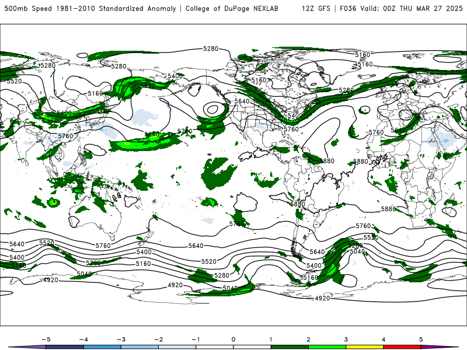467x350 pixels.
Task: Click the '-1' tick label on the colorbar
Action: tap(196, 339)
